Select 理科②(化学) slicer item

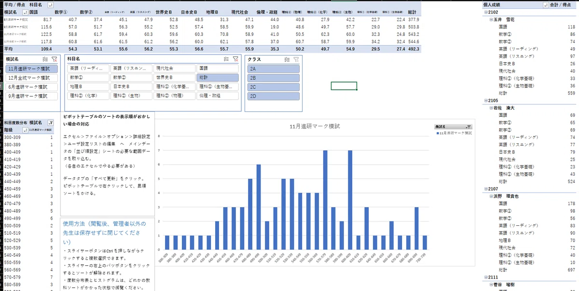tap(88, 96)
